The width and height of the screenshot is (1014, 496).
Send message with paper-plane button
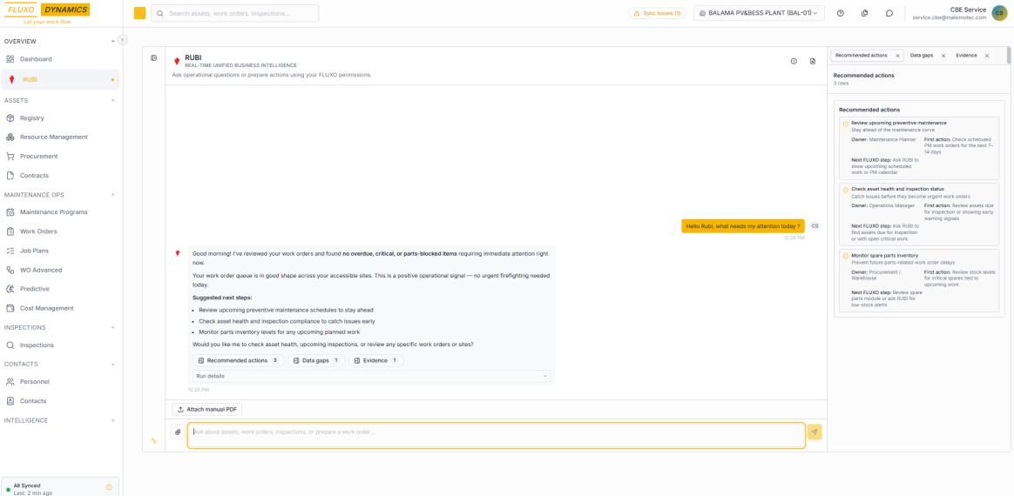(815, 432)
